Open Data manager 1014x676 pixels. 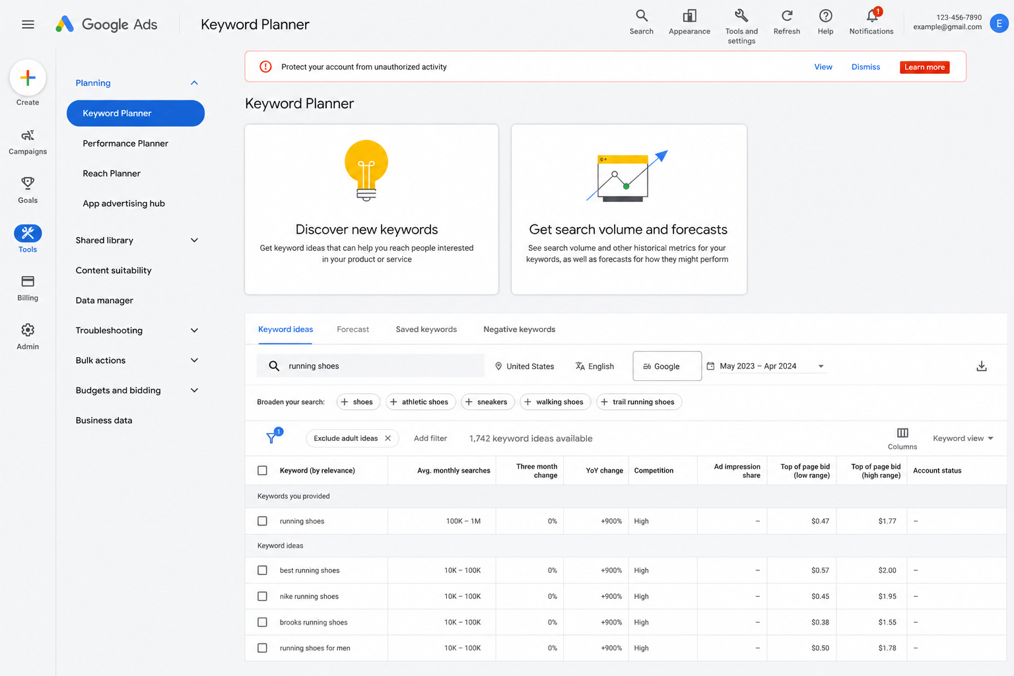click(x=104, y=300)
